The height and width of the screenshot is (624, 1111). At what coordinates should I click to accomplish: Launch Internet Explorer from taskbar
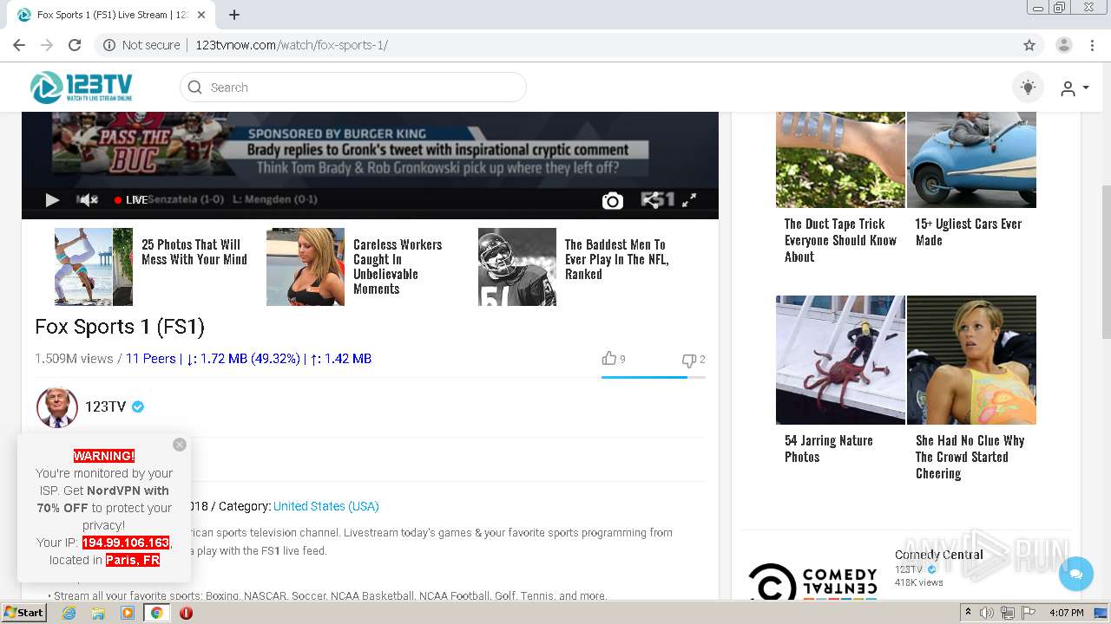tap(69, 613)
